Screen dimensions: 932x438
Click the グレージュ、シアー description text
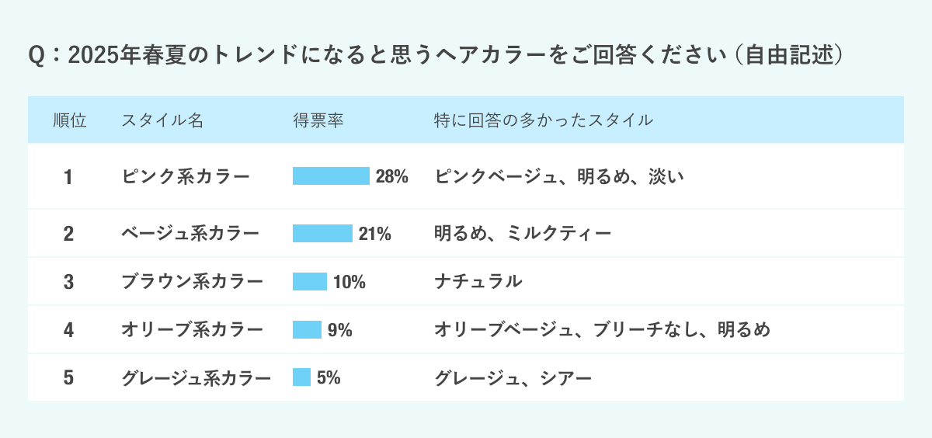513,378
